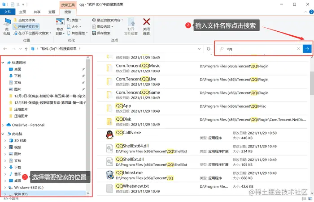
Task: Switch to the View ribbon tab
Action: click(52, 12)
